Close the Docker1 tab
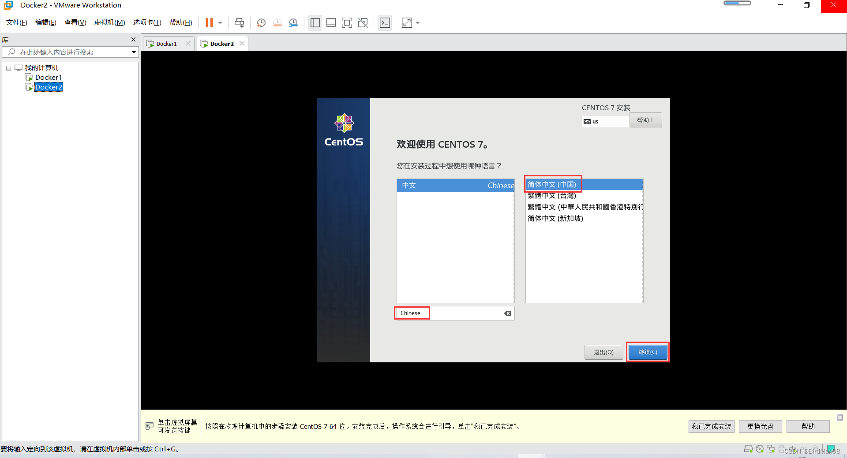 188,44
